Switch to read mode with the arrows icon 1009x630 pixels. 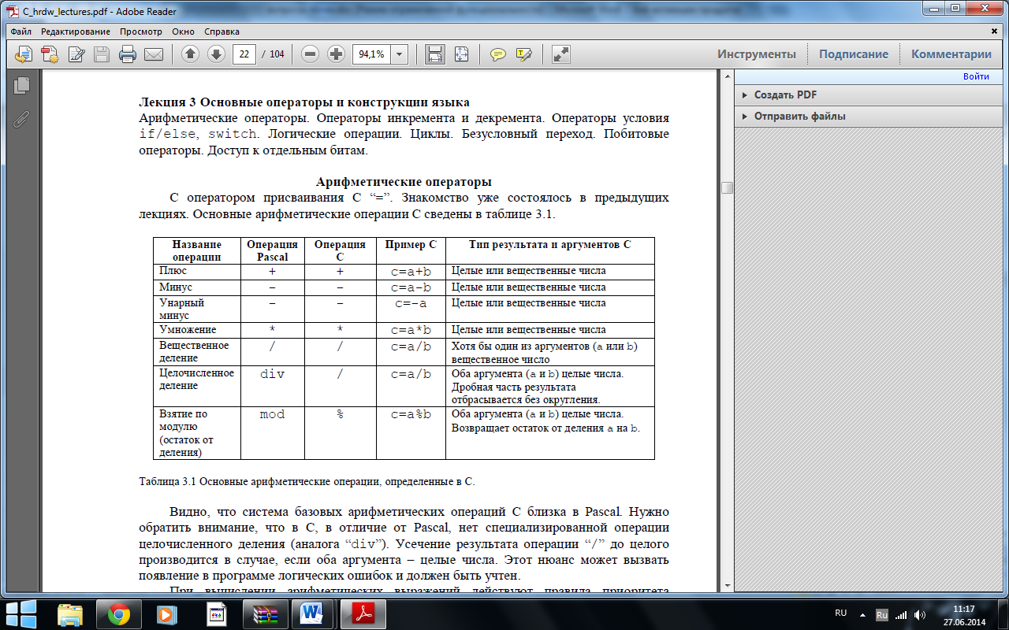pyautogui.click(x=560, y=54)
